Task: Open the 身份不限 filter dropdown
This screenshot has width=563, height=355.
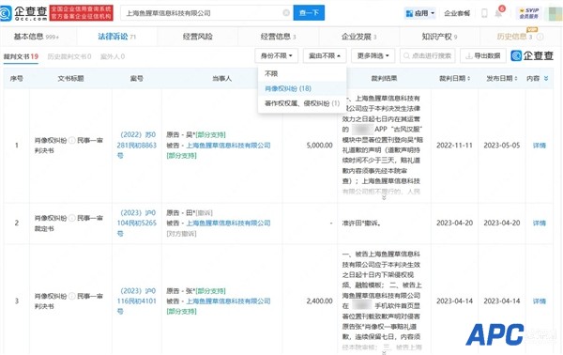Action: tap(277, 55)
